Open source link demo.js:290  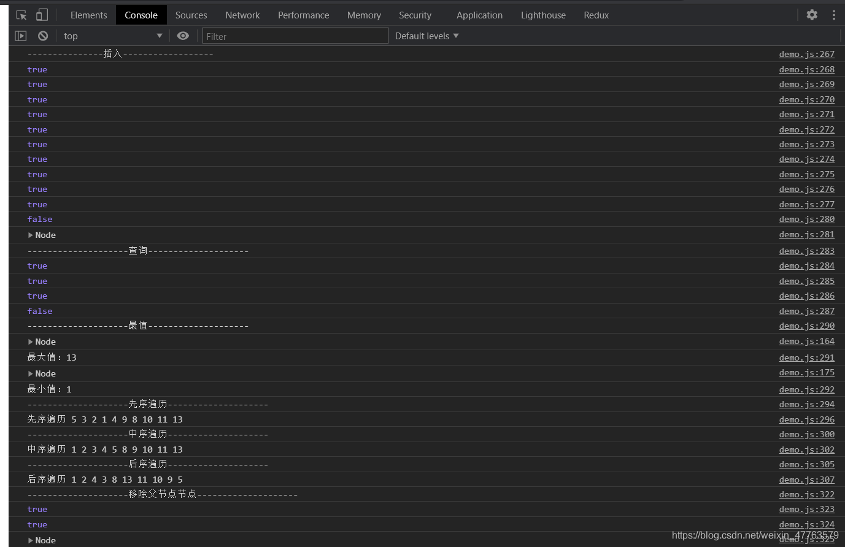(806, 326)
